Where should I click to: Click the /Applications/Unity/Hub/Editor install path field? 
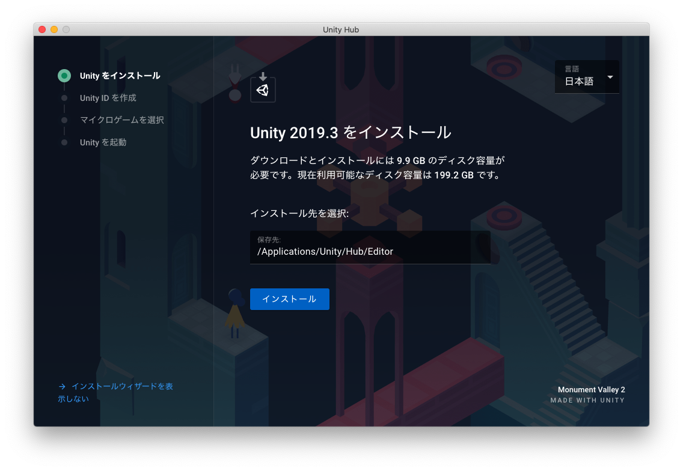coord(370,248)
